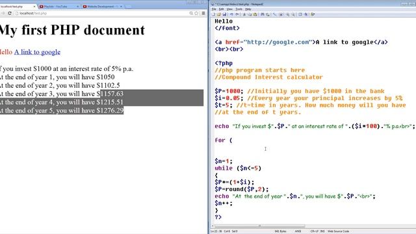Open the Tools menu in Notepad2
This screenshot has width=416, height=234.
[239, 9]
